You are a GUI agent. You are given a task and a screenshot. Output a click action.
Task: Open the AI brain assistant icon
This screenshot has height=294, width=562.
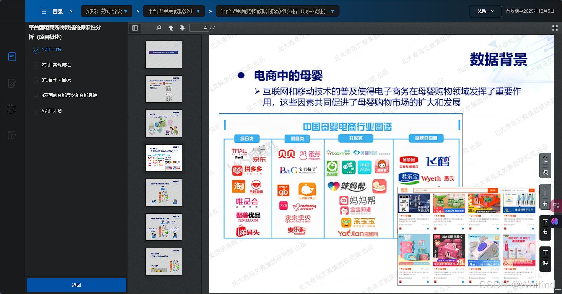pos(555,221)
